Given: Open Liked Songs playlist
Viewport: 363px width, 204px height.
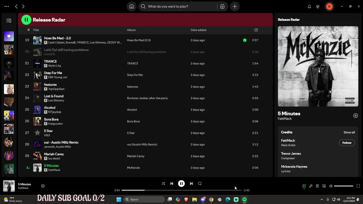Looking at the screenshot, I should click(x=9, y=36).
